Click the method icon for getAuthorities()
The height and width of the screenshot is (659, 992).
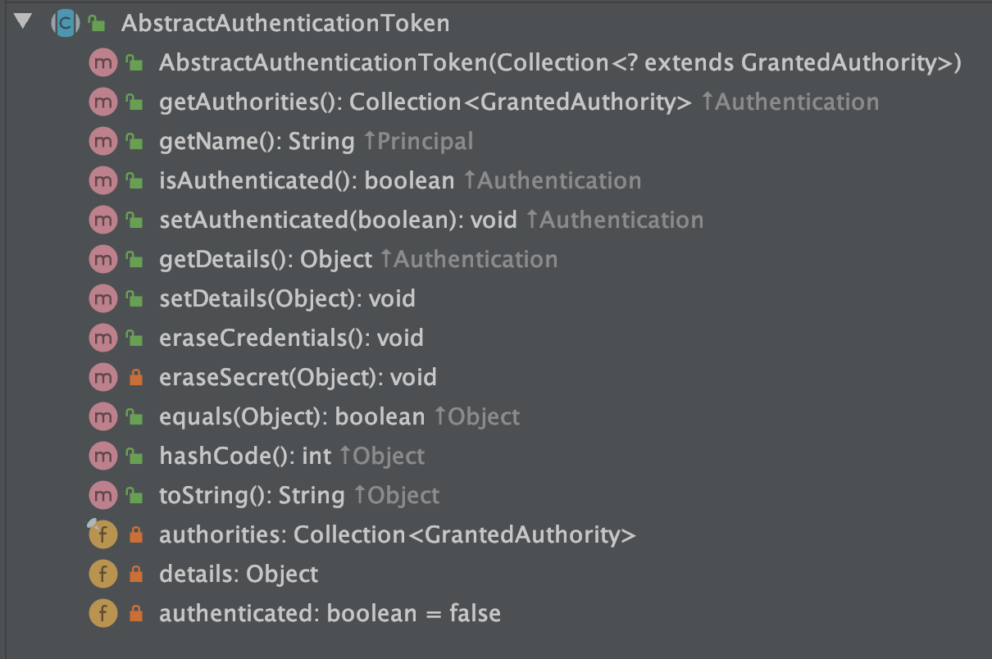tap(102, 102)
